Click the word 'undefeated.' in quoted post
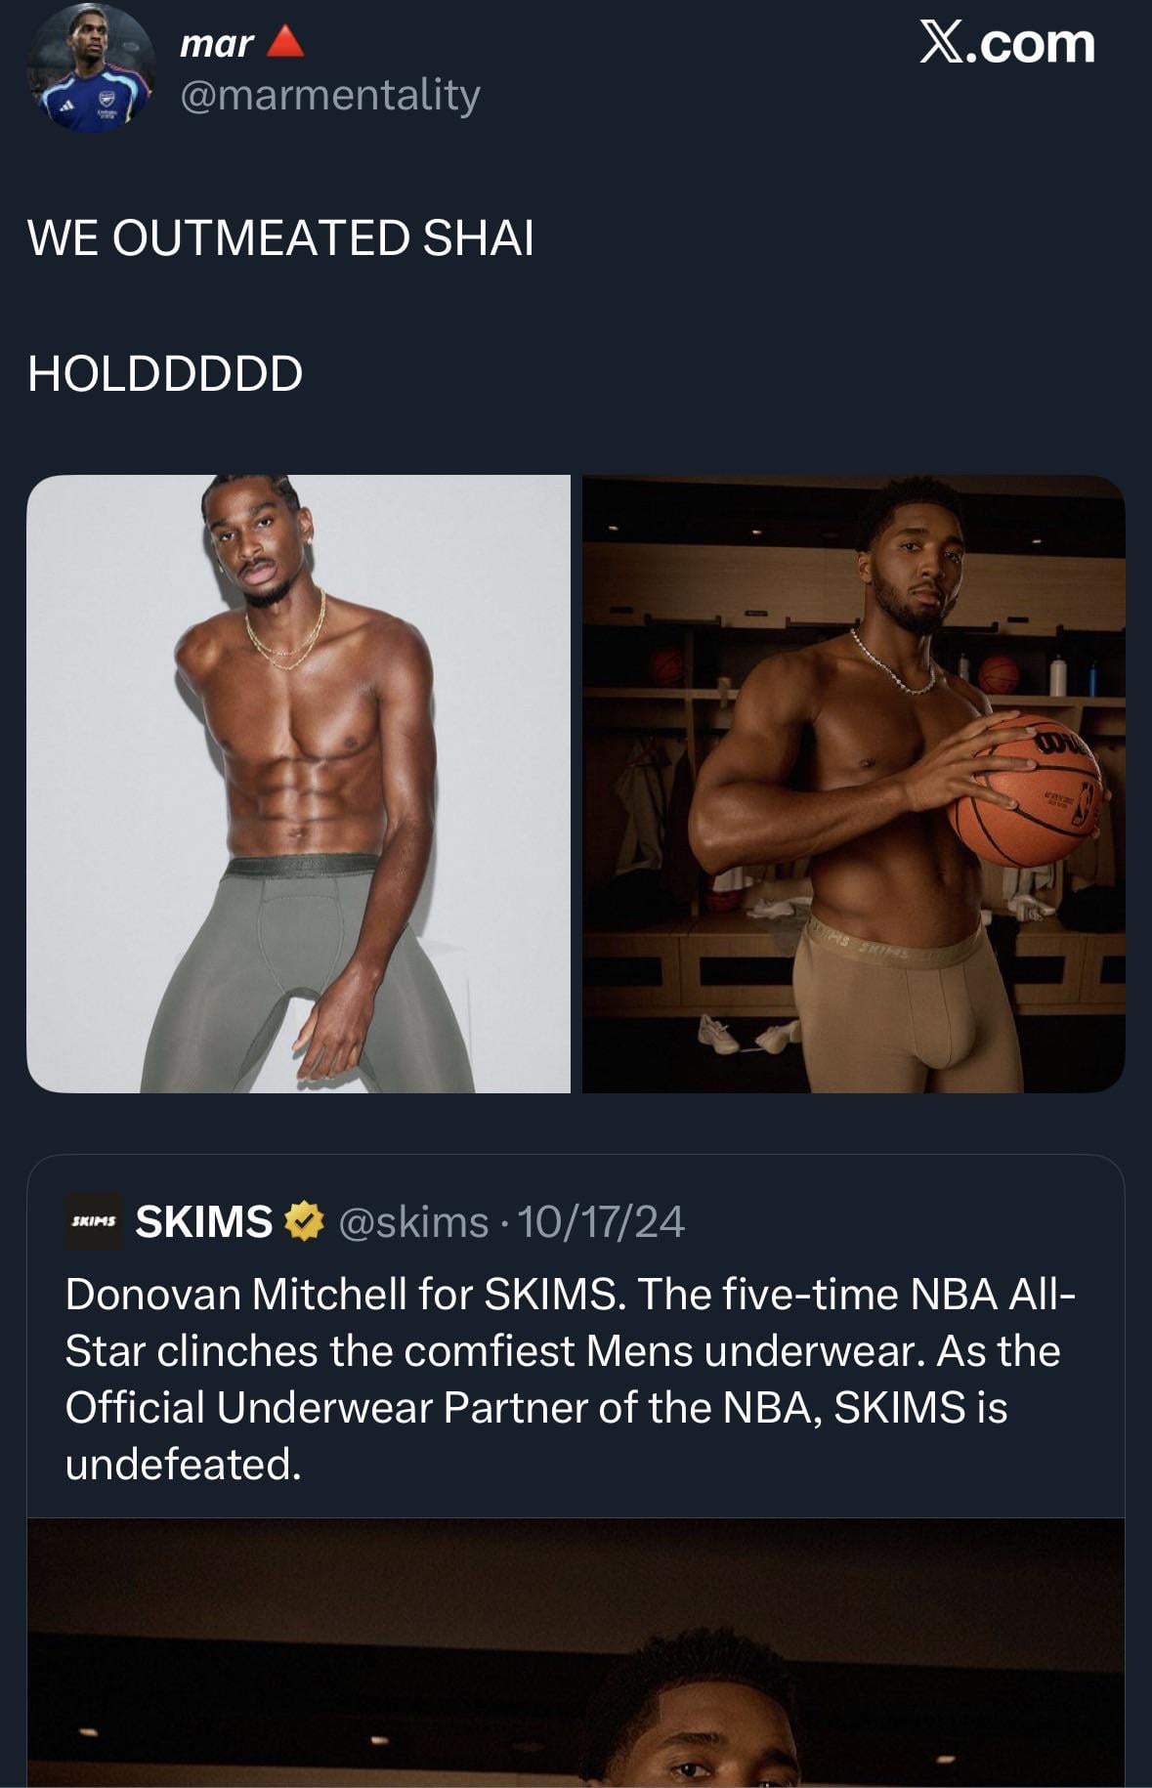 pos(184,1465)
